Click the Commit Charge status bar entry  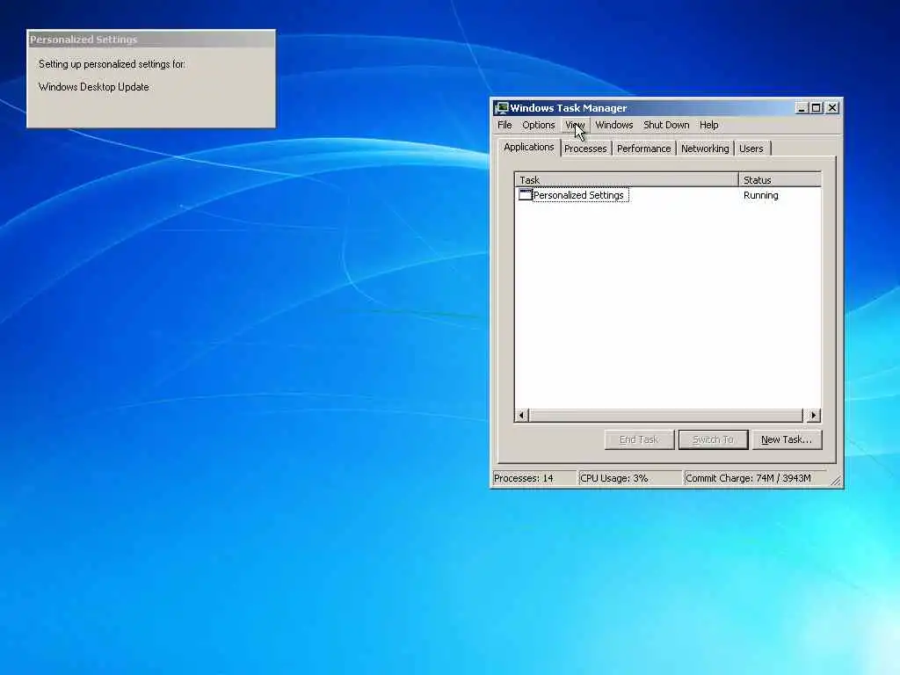755,478
